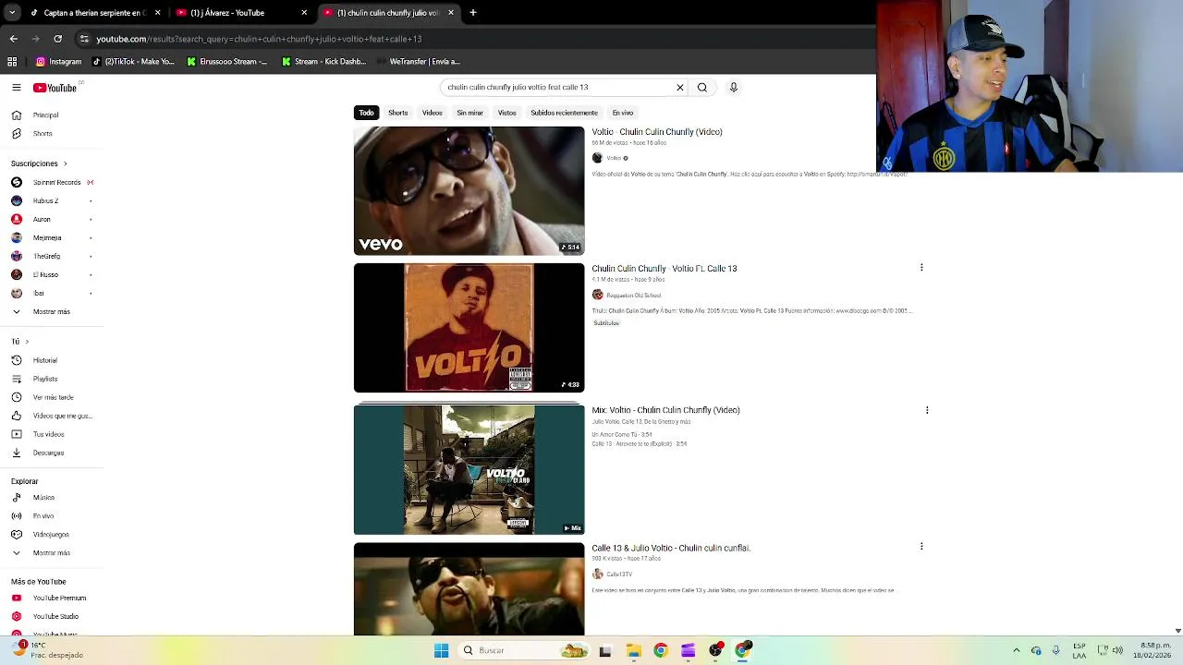Select the Vistos filter chip
The width and height of the screenshot is (1183, 665).
(x=507, y=113)
